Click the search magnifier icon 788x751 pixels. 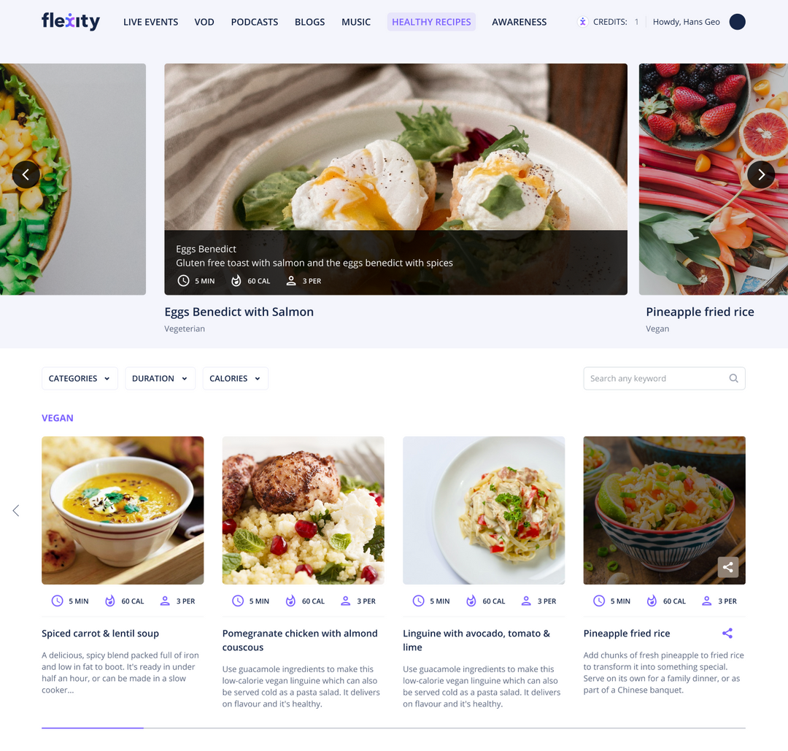coord(733,378)
